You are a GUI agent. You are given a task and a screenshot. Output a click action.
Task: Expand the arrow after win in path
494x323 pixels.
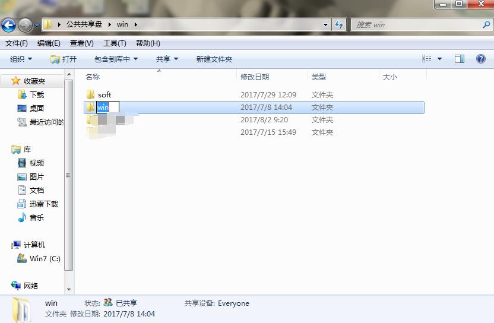pos(136,24)
